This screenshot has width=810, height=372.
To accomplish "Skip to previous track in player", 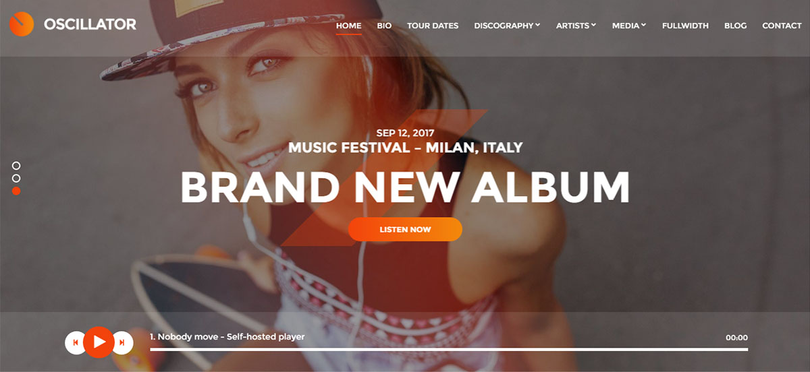I will click(76, 342).
